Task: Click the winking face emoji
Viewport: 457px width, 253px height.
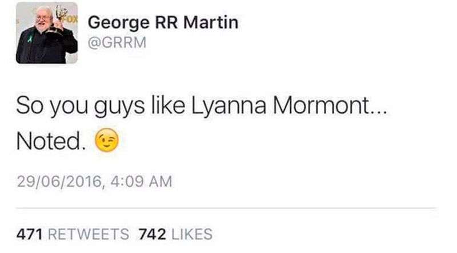Action: [103, 140]
